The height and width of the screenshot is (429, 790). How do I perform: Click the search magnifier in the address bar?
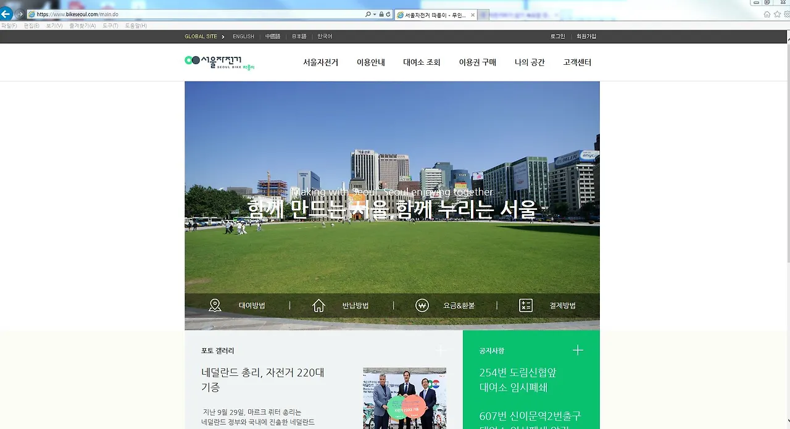click(368, 14)
